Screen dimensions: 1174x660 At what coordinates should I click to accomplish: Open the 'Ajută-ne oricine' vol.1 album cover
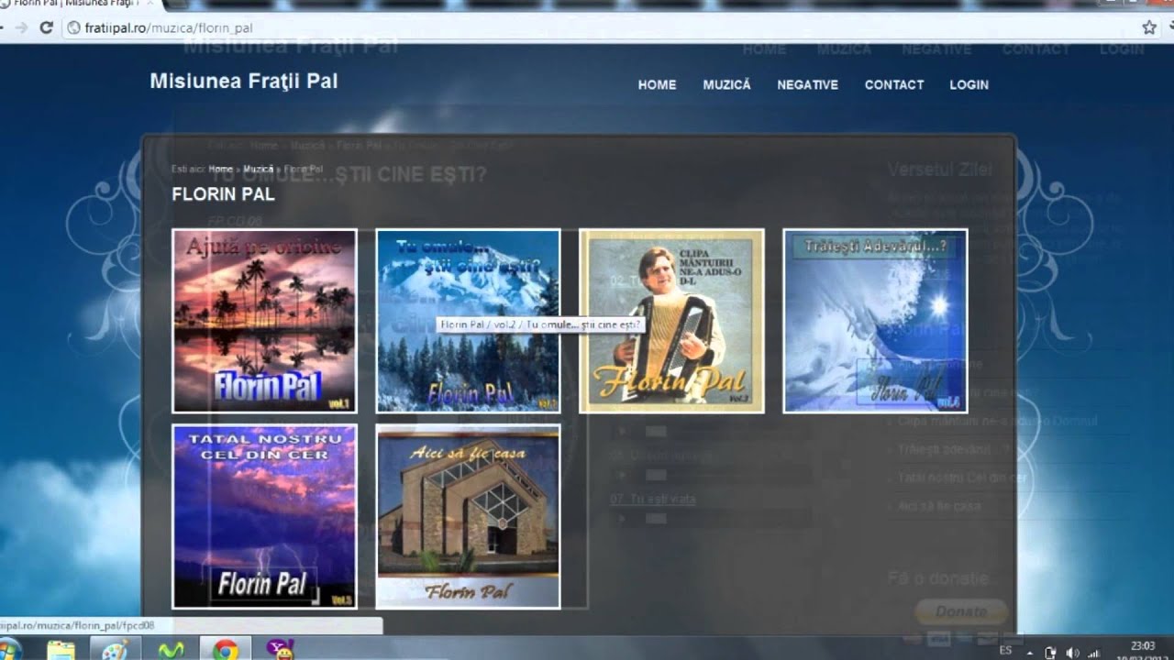(x=264, y=321)
